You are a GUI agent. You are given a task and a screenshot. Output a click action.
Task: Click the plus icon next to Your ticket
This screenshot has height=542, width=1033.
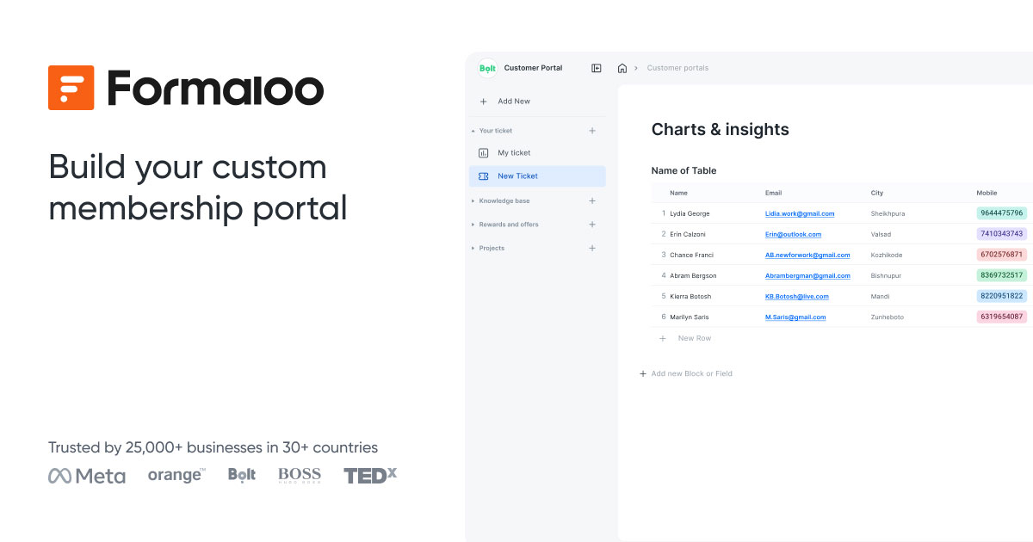[592, 130]
